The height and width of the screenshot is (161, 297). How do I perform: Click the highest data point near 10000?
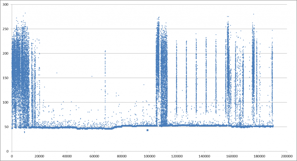pyautogui.click(x=25, y=13)
